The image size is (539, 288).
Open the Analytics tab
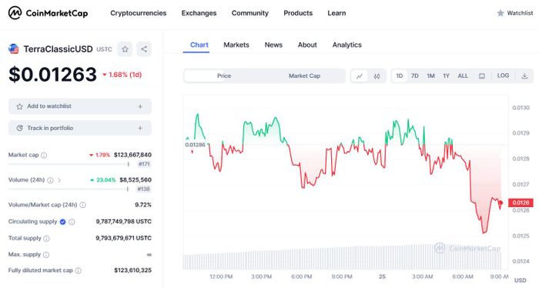(x=346, y=45)
